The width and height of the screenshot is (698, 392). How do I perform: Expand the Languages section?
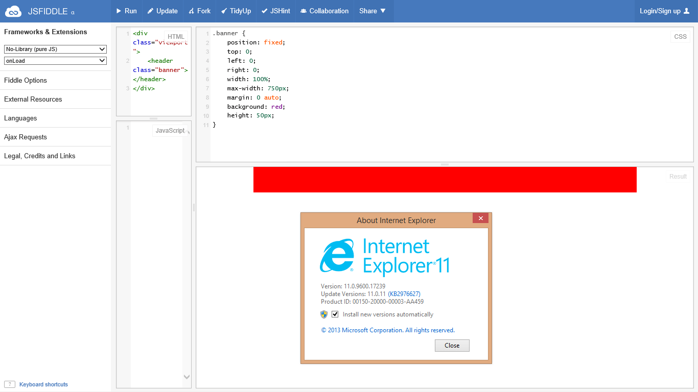tap(55, 118)
